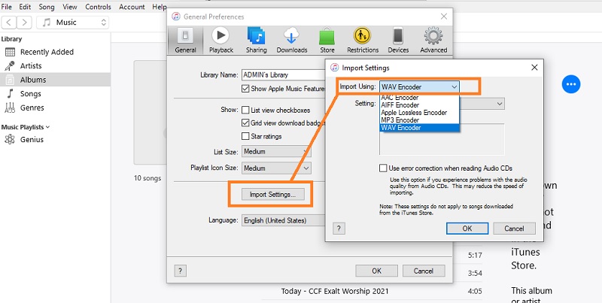
Task: Click Cancel in Import Settings dialog
Action: (x=514, y=229)
